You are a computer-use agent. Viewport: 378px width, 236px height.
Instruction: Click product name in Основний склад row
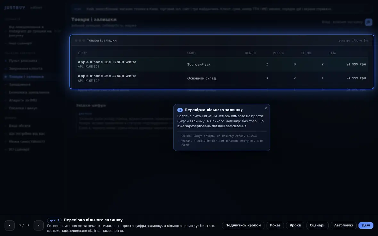pyautogui.click(x=107, y=76)
